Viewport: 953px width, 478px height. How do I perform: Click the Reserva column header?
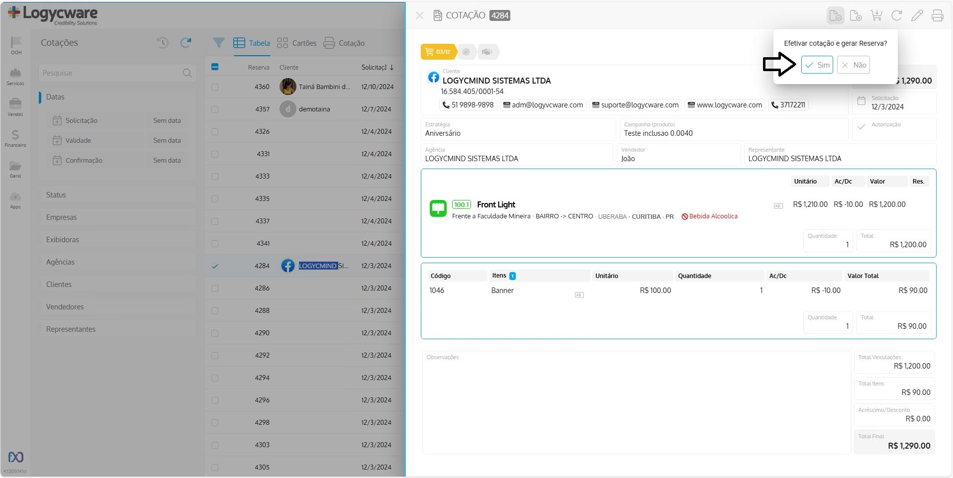pos(259,67)
